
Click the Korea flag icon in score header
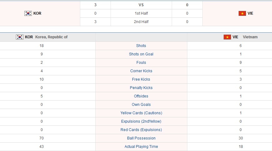point(28,13)
